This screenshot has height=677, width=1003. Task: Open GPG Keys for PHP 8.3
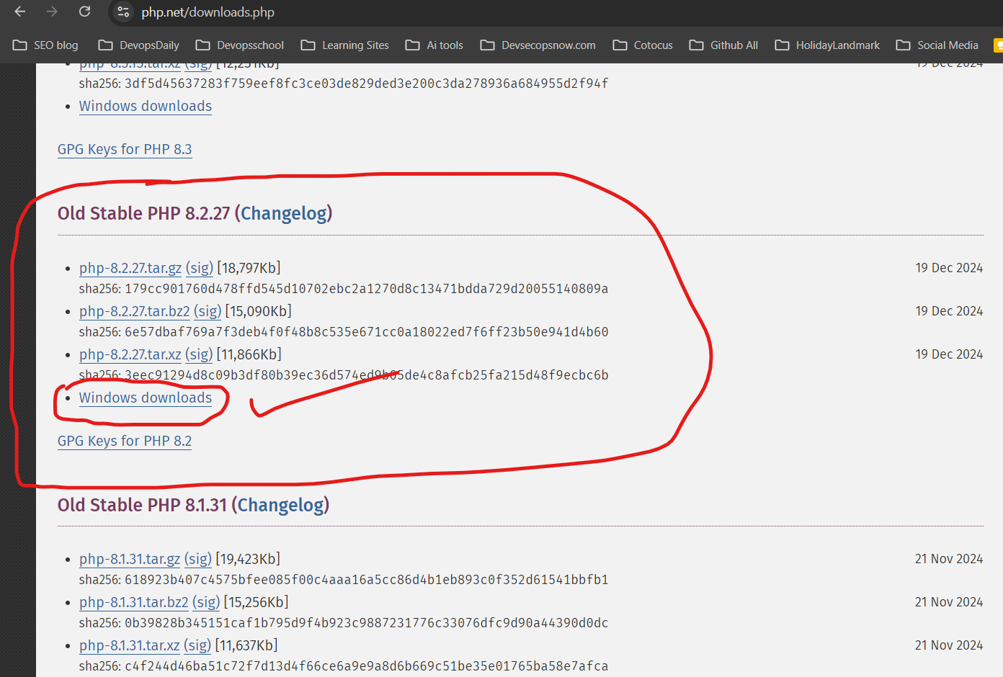tap(125, 149)
